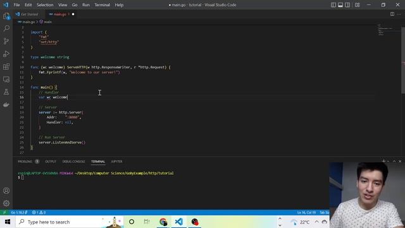Show hidden icons in the system tray
The width and height of the screenshot is (405, 228).
(x=316, y=222)
